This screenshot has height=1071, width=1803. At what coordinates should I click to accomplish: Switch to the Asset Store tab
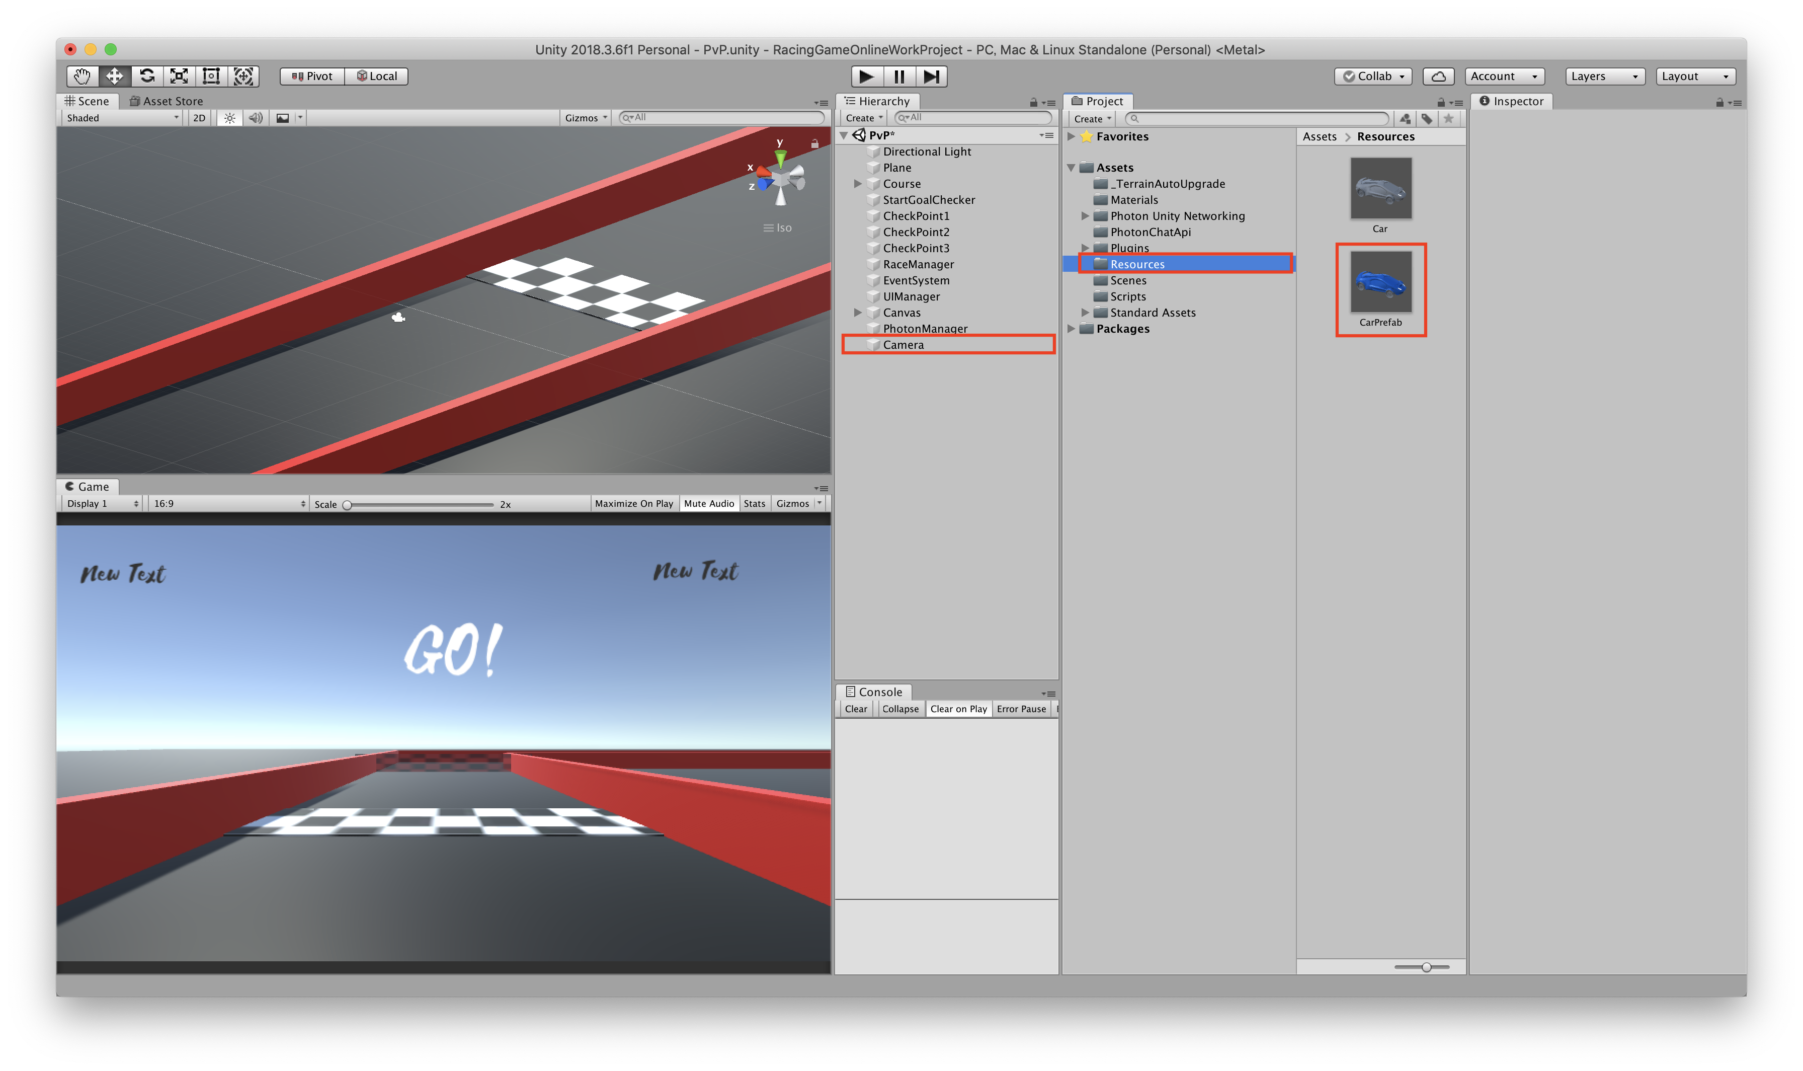click(x=166, y=101)
